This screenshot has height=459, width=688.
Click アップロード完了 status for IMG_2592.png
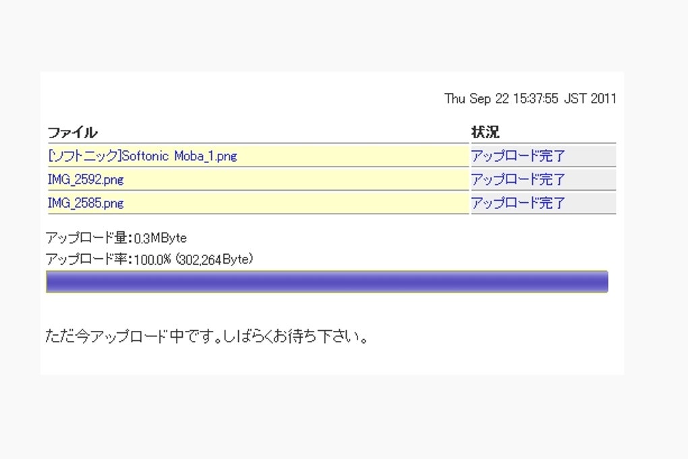(518, 180)
